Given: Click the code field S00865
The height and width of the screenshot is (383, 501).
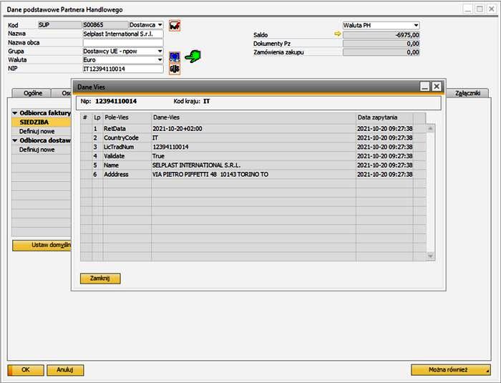Looking at the screenshot, I should (105, 25).
